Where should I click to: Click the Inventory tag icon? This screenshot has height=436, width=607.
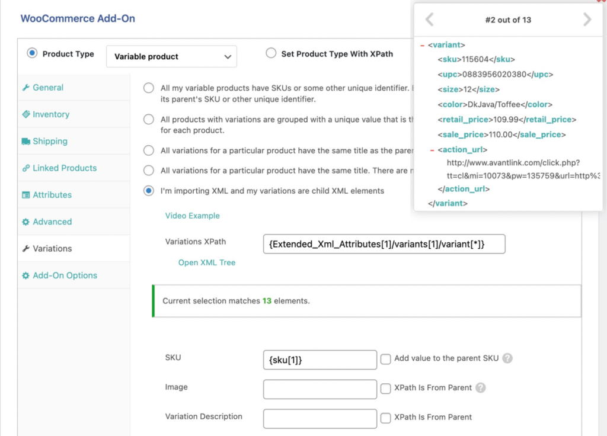tap(26, 114)
